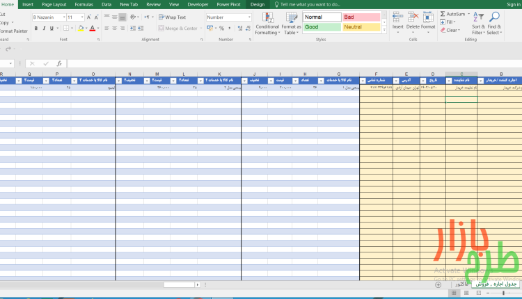Decrease font size with small A icon
Screen dimensions: 522x299
(x=96, y=17)
